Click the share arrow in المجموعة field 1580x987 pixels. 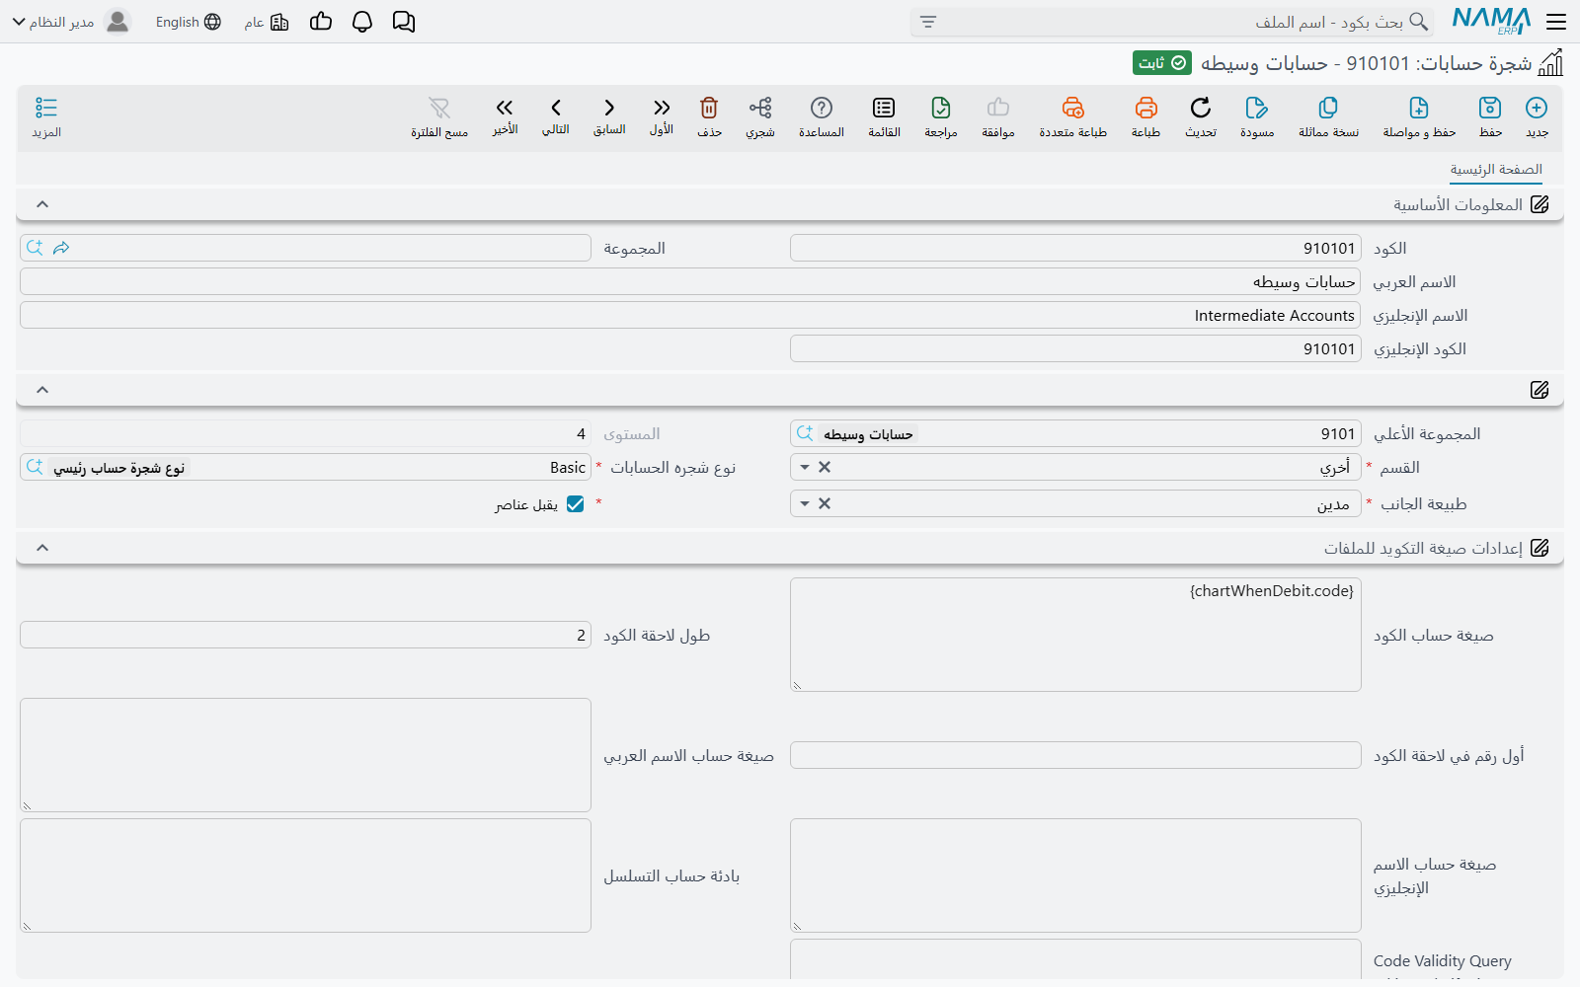(x=61, y=248)
